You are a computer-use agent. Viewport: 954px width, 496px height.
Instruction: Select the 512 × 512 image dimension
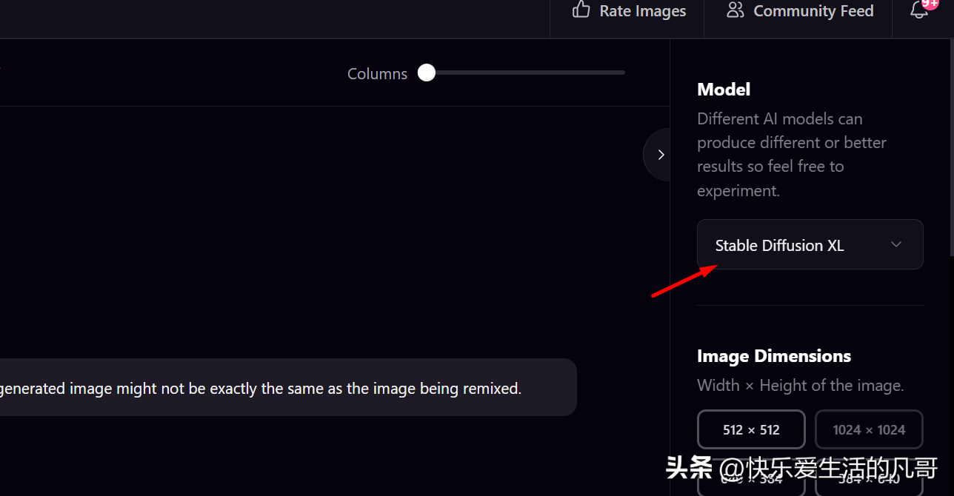point(751,429)
